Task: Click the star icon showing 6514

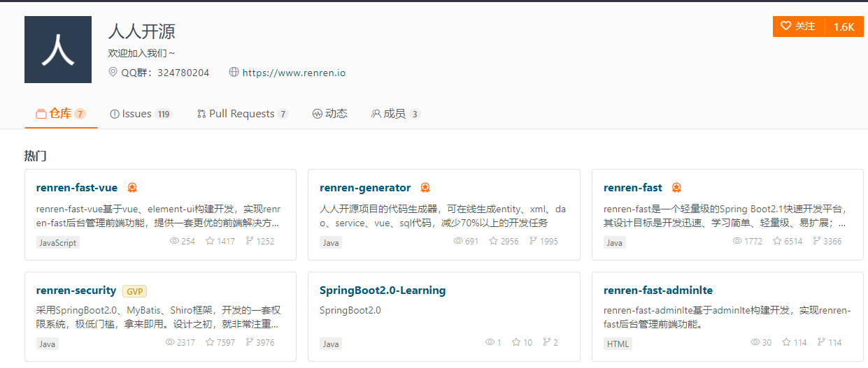Action: tap(778, 241)
